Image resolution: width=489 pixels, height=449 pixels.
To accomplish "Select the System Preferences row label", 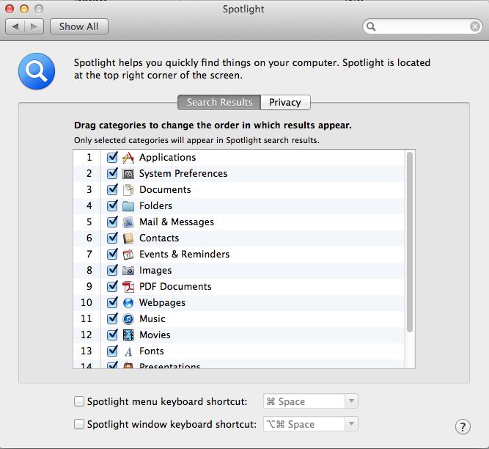I will click(183, 173).
